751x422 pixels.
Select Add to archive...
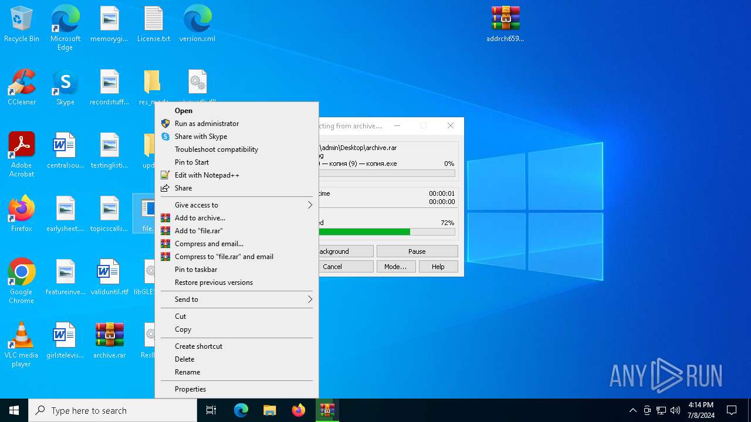[x=236, y=218]
